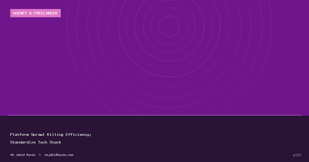Click the ampersand in the category badge
Screen dimensions: 309x162
31,13
